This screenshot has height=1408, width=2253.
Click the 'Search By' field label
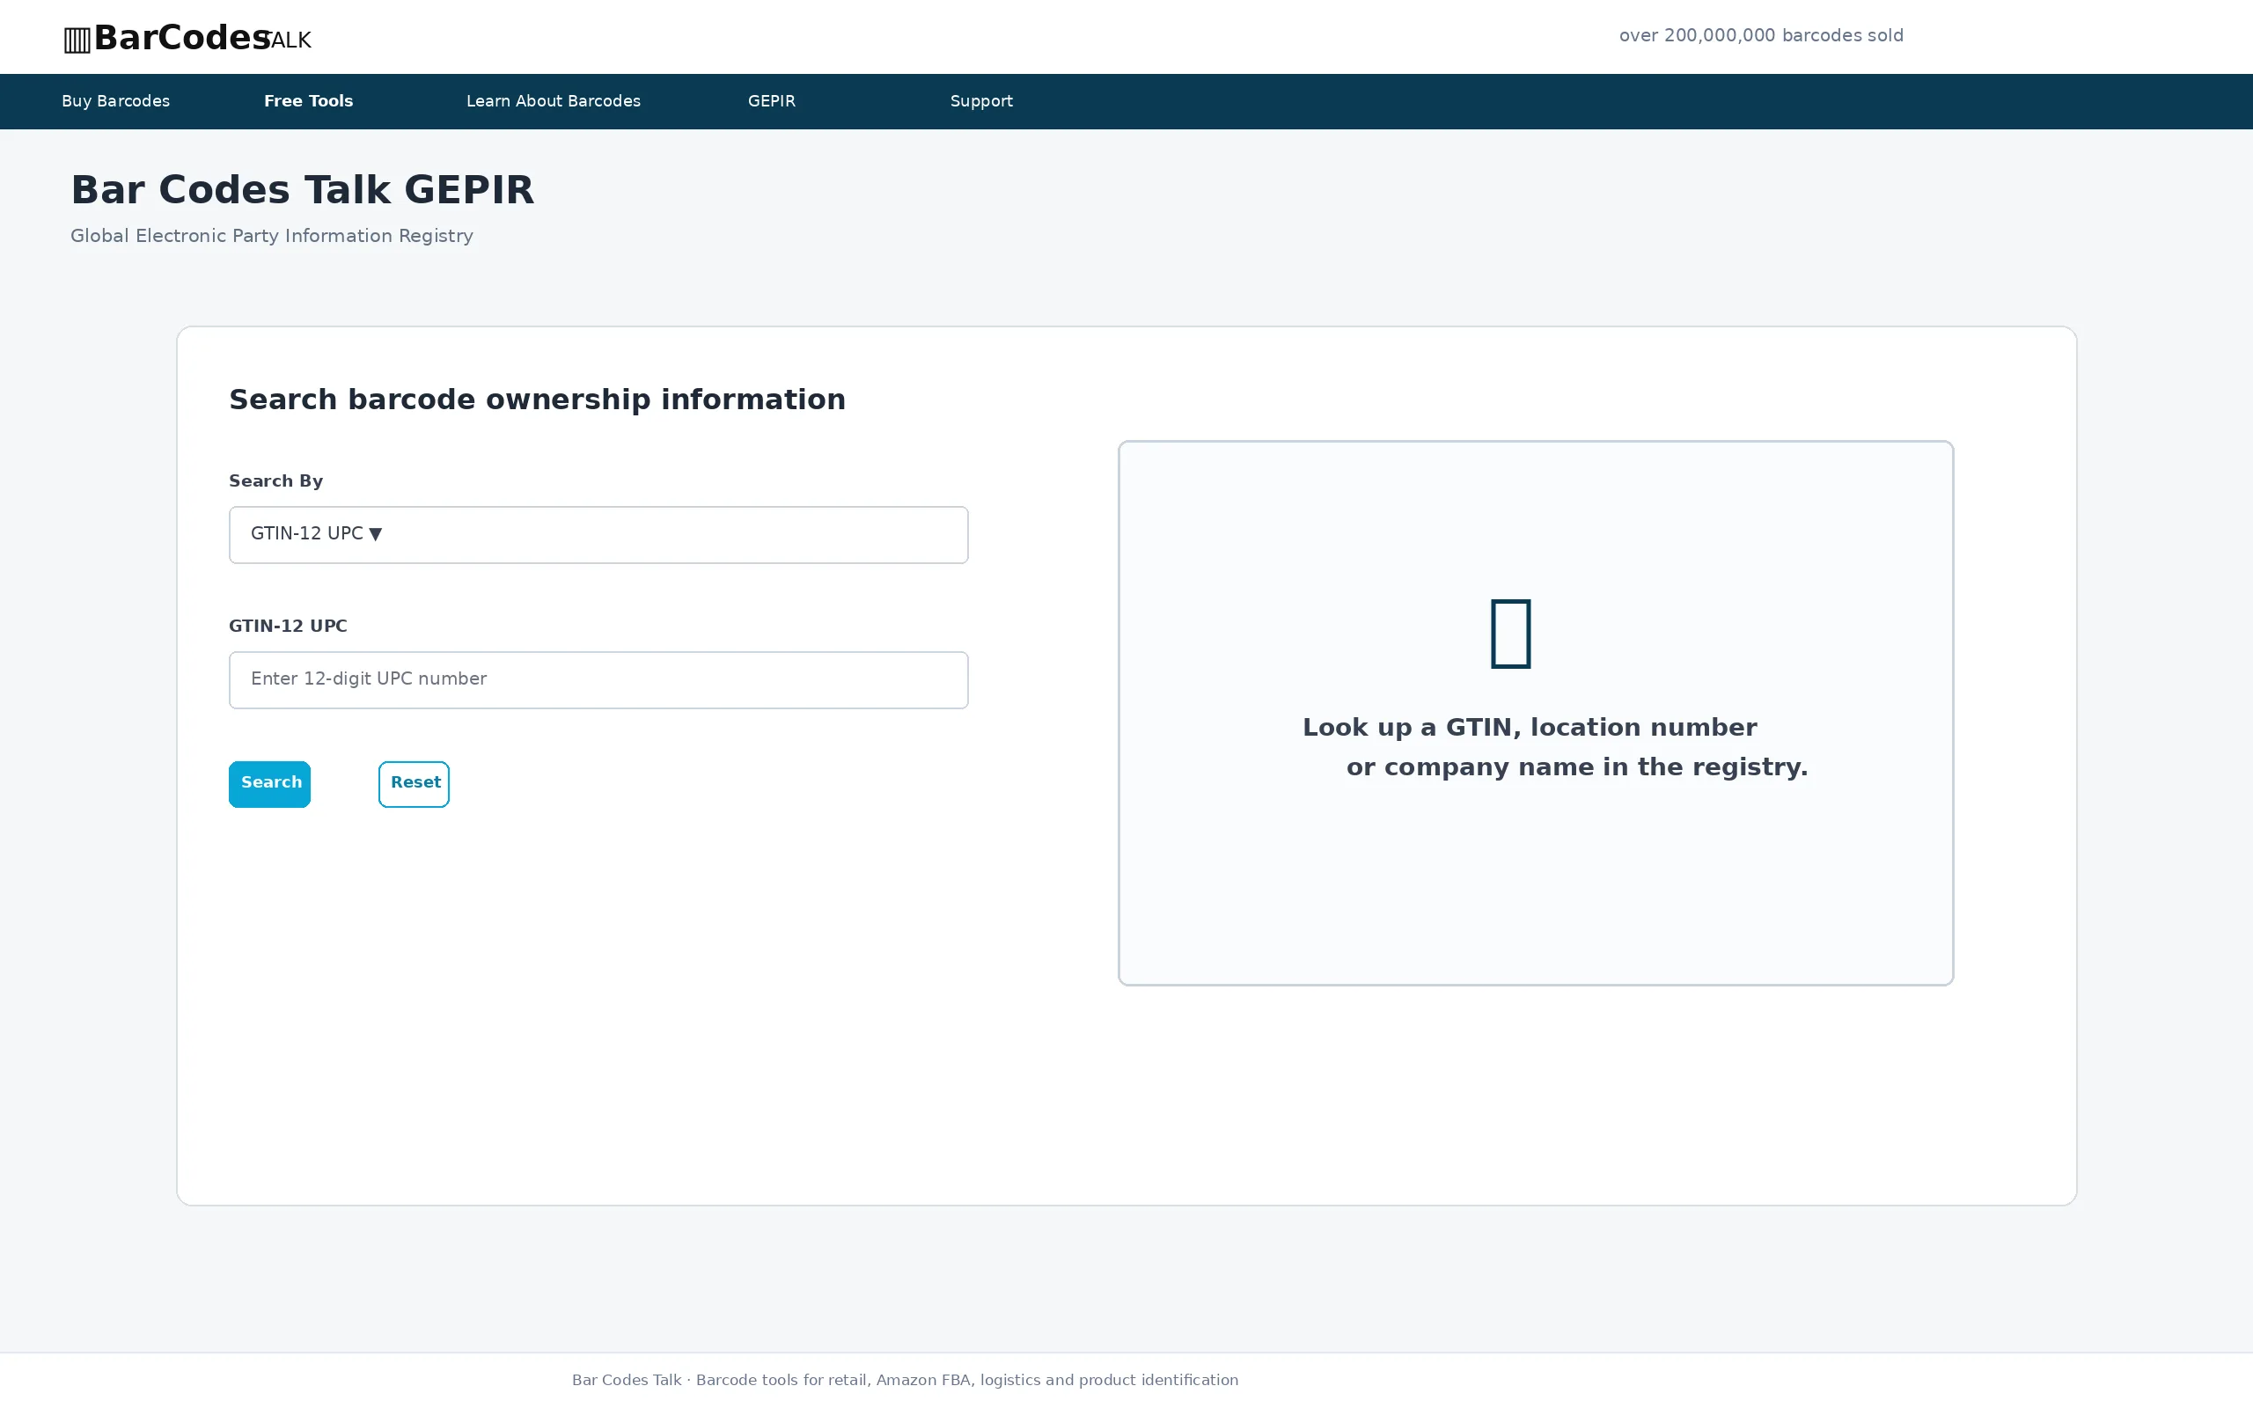[x=275, y=480]
